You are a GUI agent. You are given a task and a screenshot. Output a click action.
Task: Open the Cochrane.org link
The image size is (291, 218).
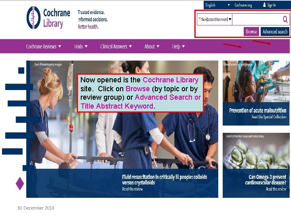(243, 5)
